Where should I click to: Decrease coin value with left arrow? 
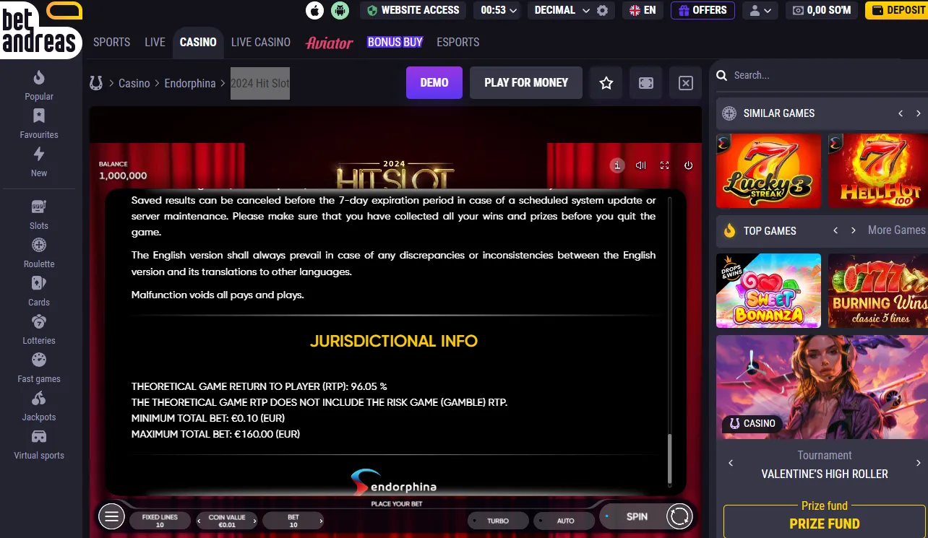click(200, 521)
